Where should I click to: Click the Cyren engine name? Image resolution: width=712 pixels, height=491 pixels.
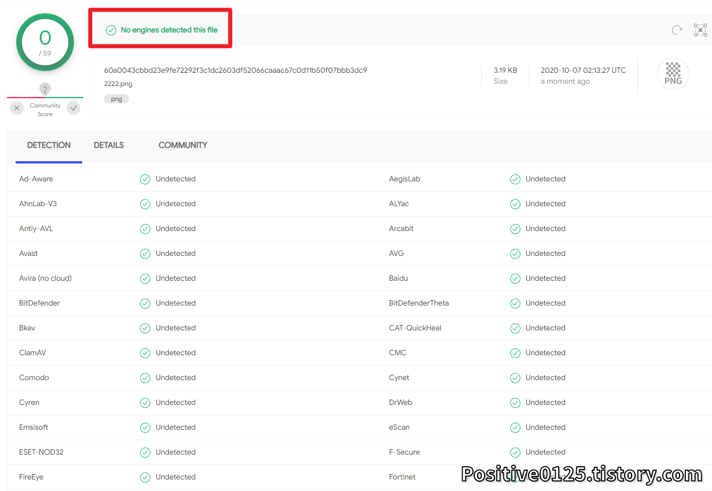pos(29,403)
